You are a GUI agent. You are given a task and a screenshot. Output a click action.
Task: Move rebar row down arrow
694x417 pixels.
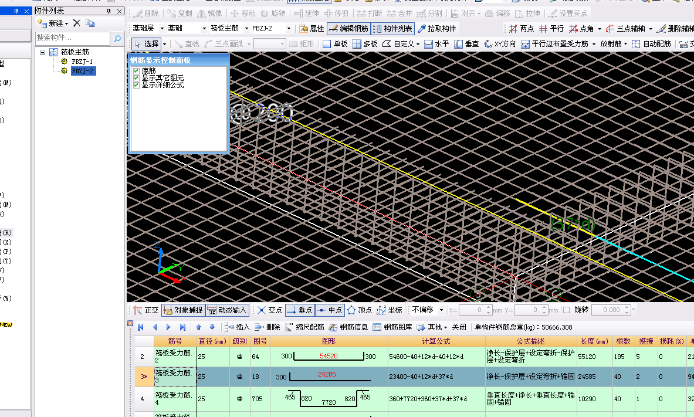coord(212,327)
